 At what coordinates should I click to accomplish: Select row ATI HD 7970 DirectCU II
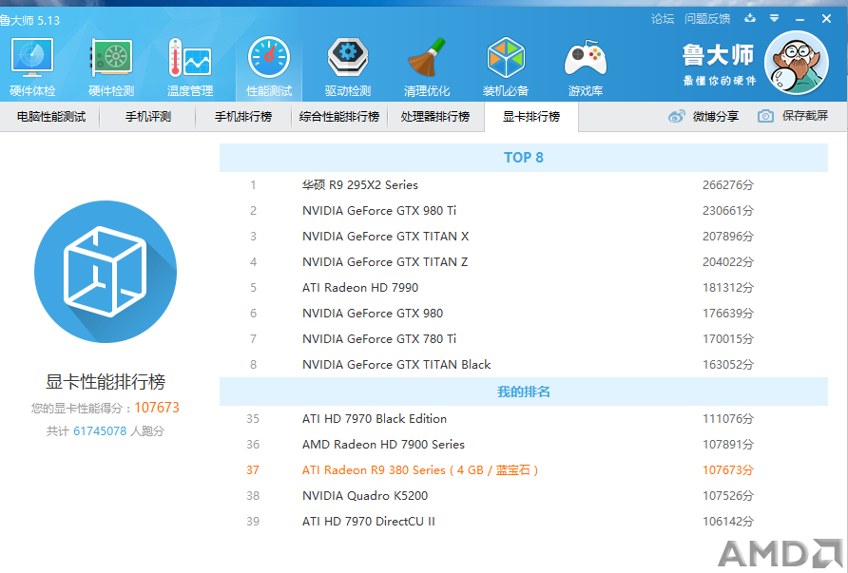point(524,522)
